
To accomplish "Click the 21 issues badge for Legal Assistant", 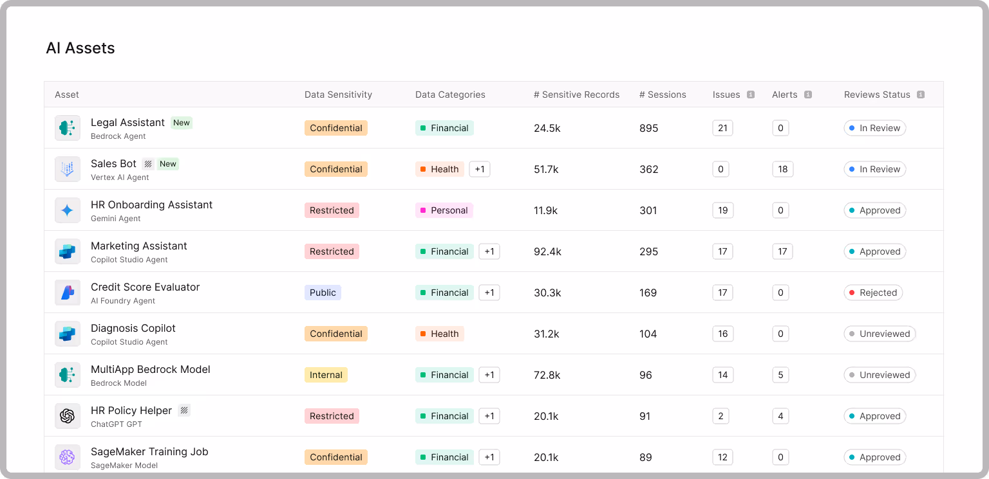I will 722,128.
